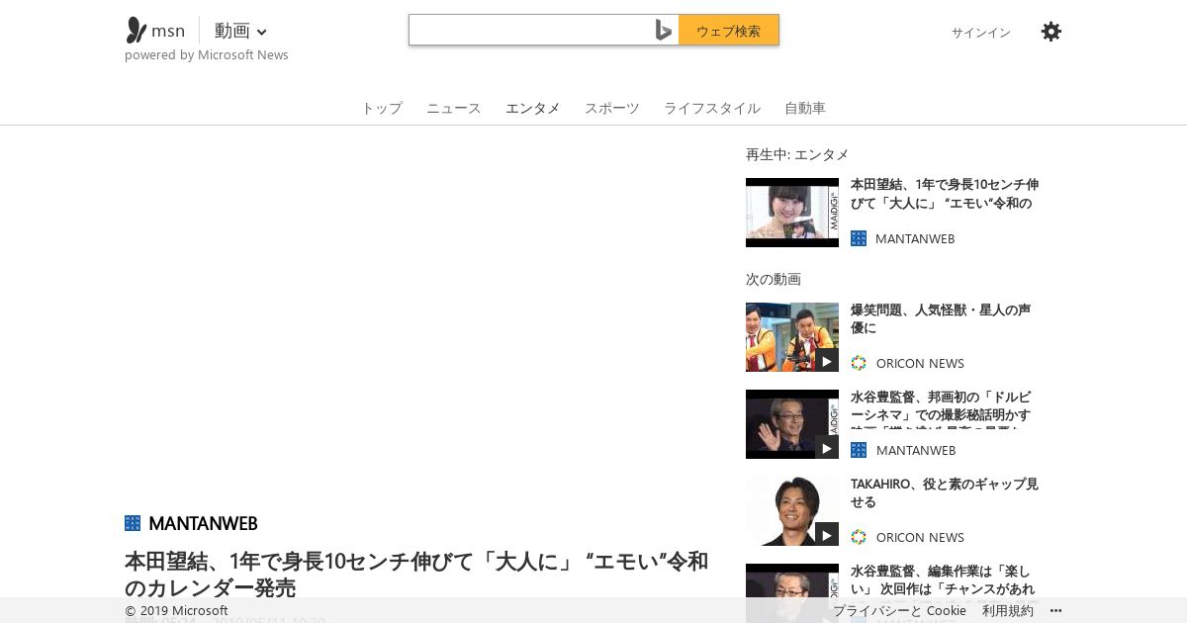The height and width of the screenshot is (623, 1187).
Task: Go to the トップ tab
Action: [x=382, y=108]
